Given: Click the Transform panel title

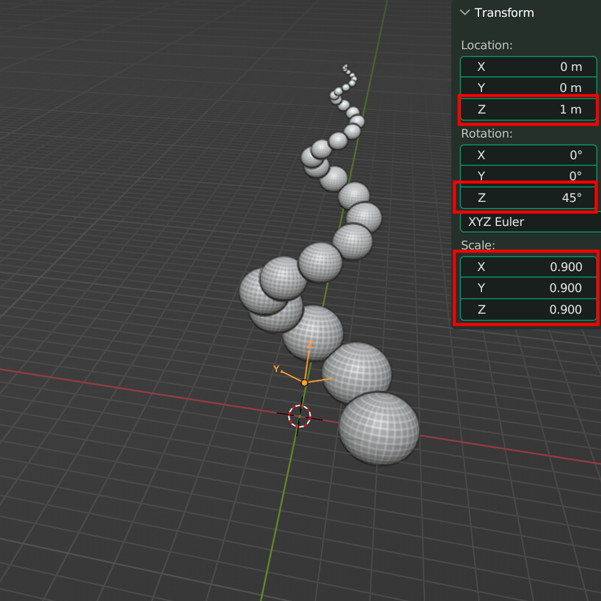Looking at the screenshot, I should 504,13.
